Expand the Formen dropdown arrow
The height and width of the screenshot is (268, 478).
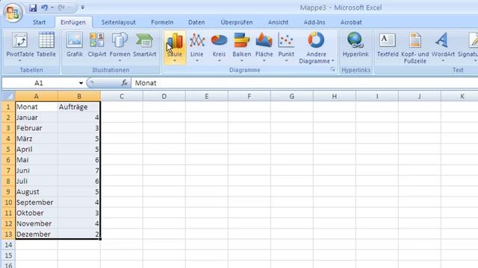pyautogui.click(x=119, y=61)
